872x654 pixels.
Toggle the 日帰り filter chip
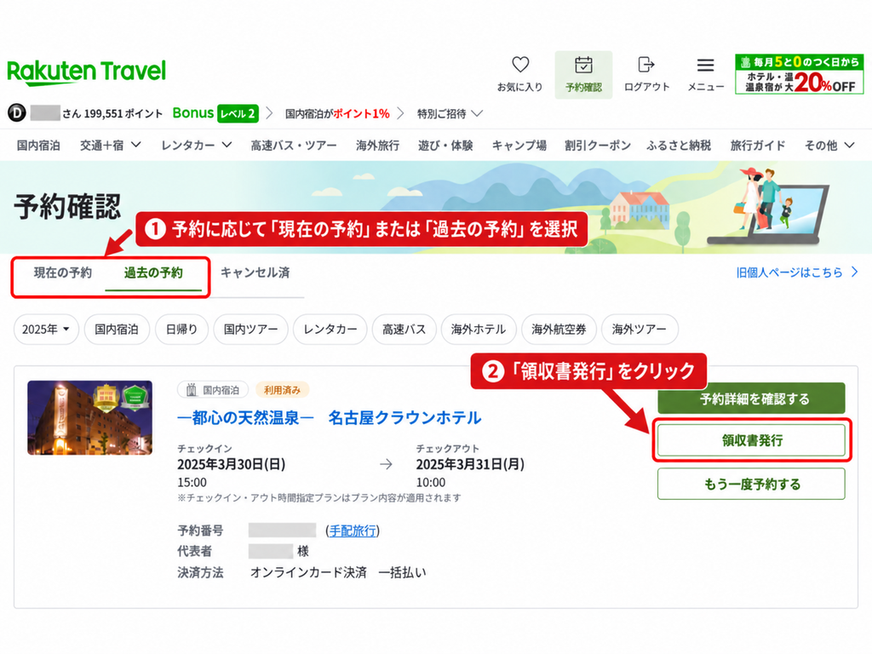[x=182, y=330]
